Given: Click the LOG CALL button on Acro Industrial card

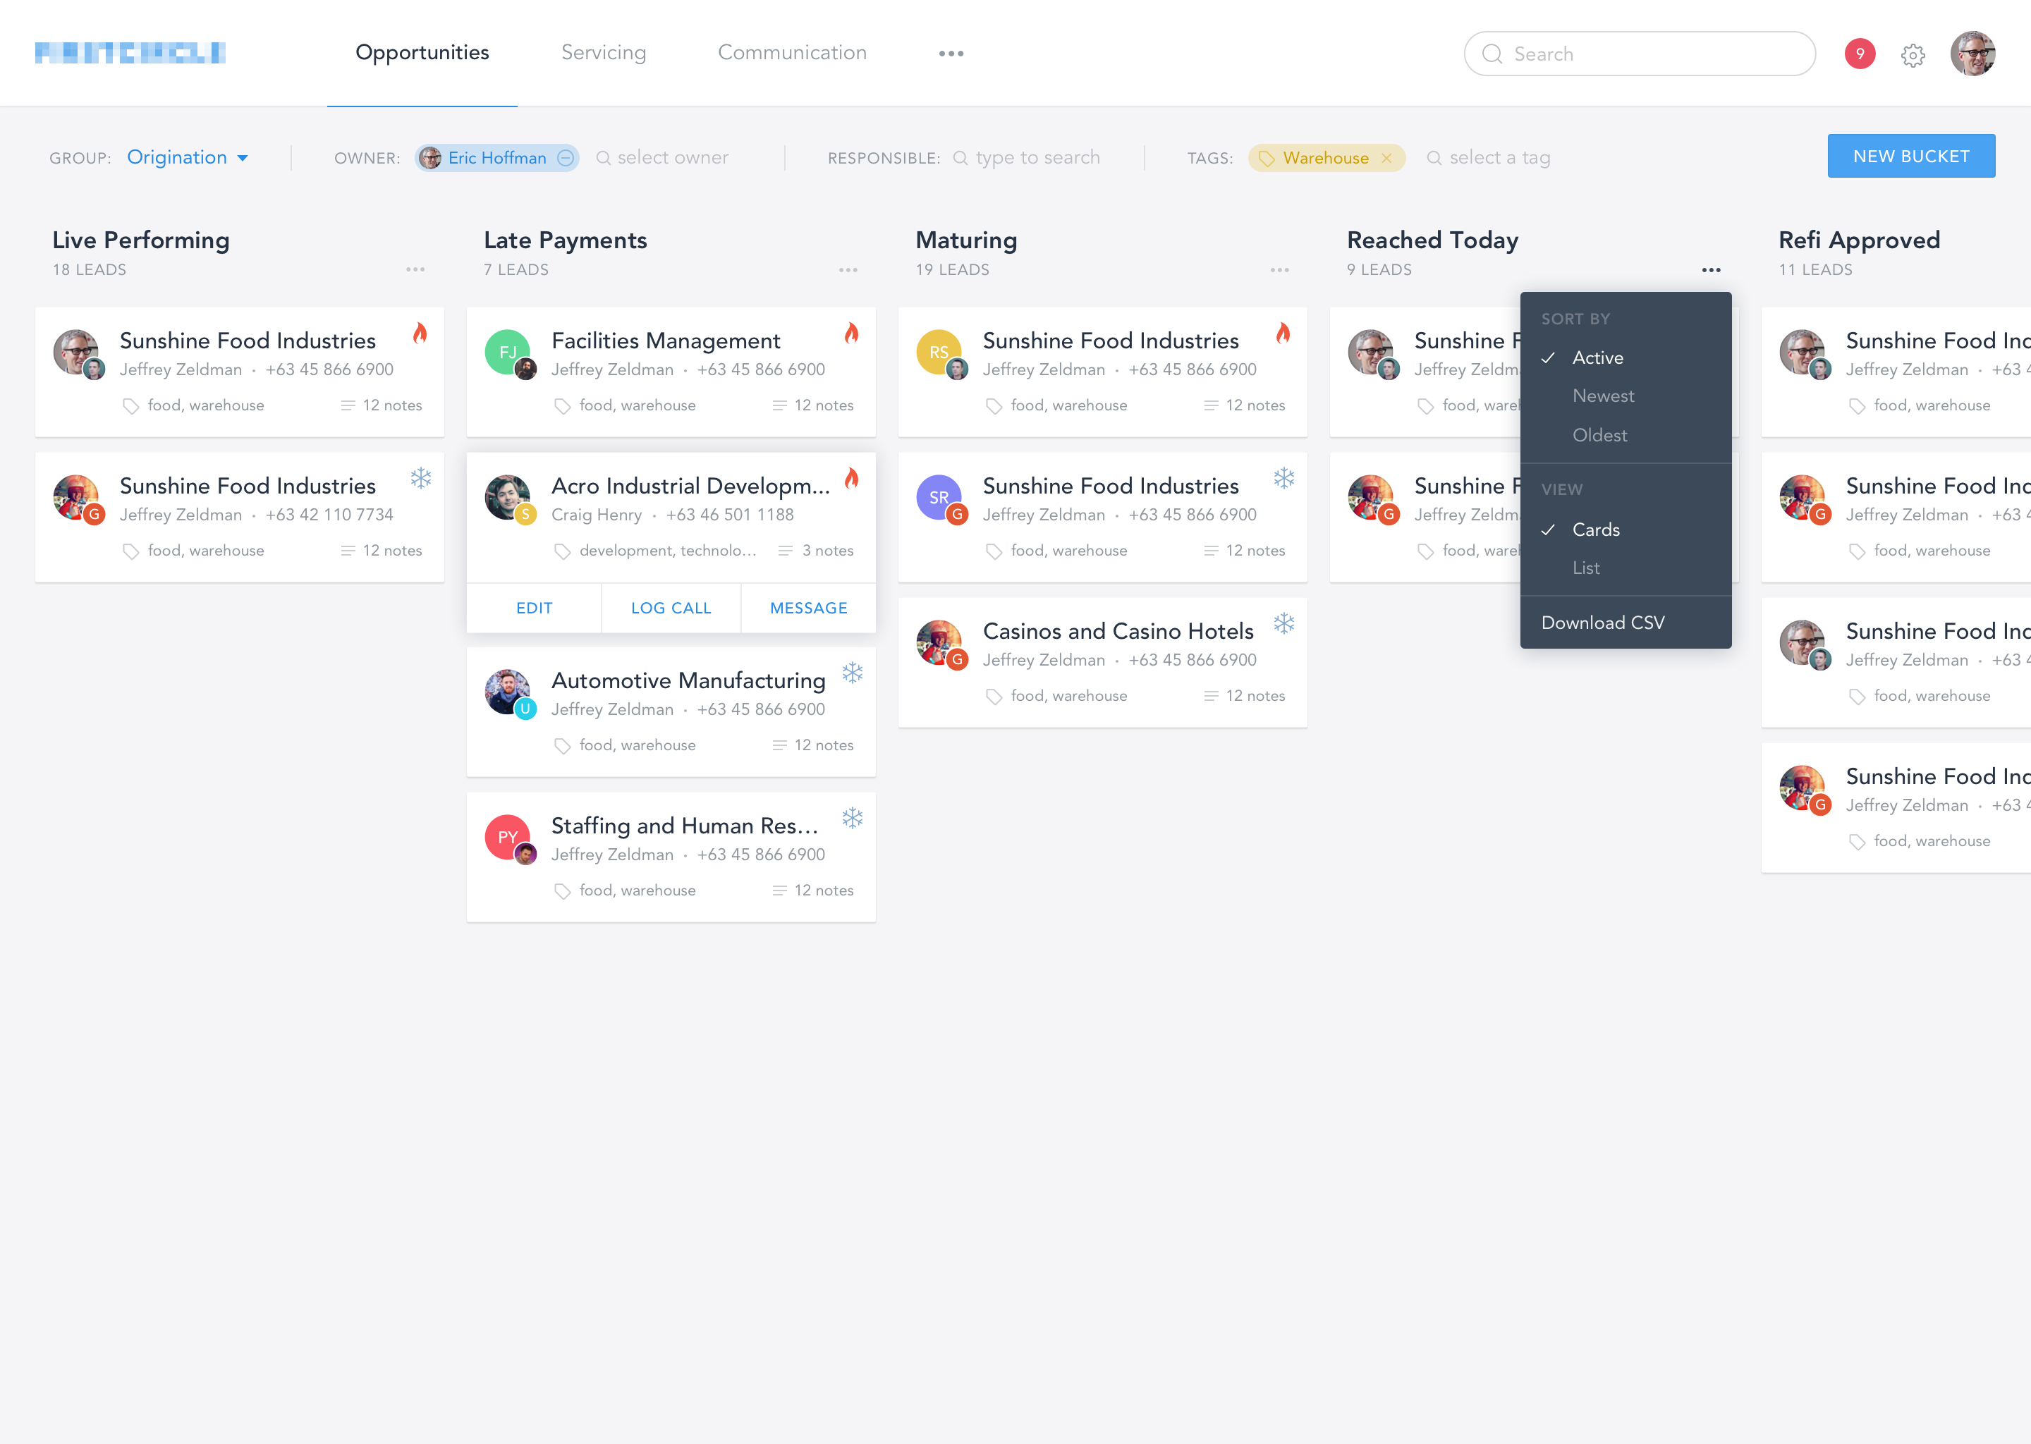Looking at the screenshot, I should coord(670,606).
